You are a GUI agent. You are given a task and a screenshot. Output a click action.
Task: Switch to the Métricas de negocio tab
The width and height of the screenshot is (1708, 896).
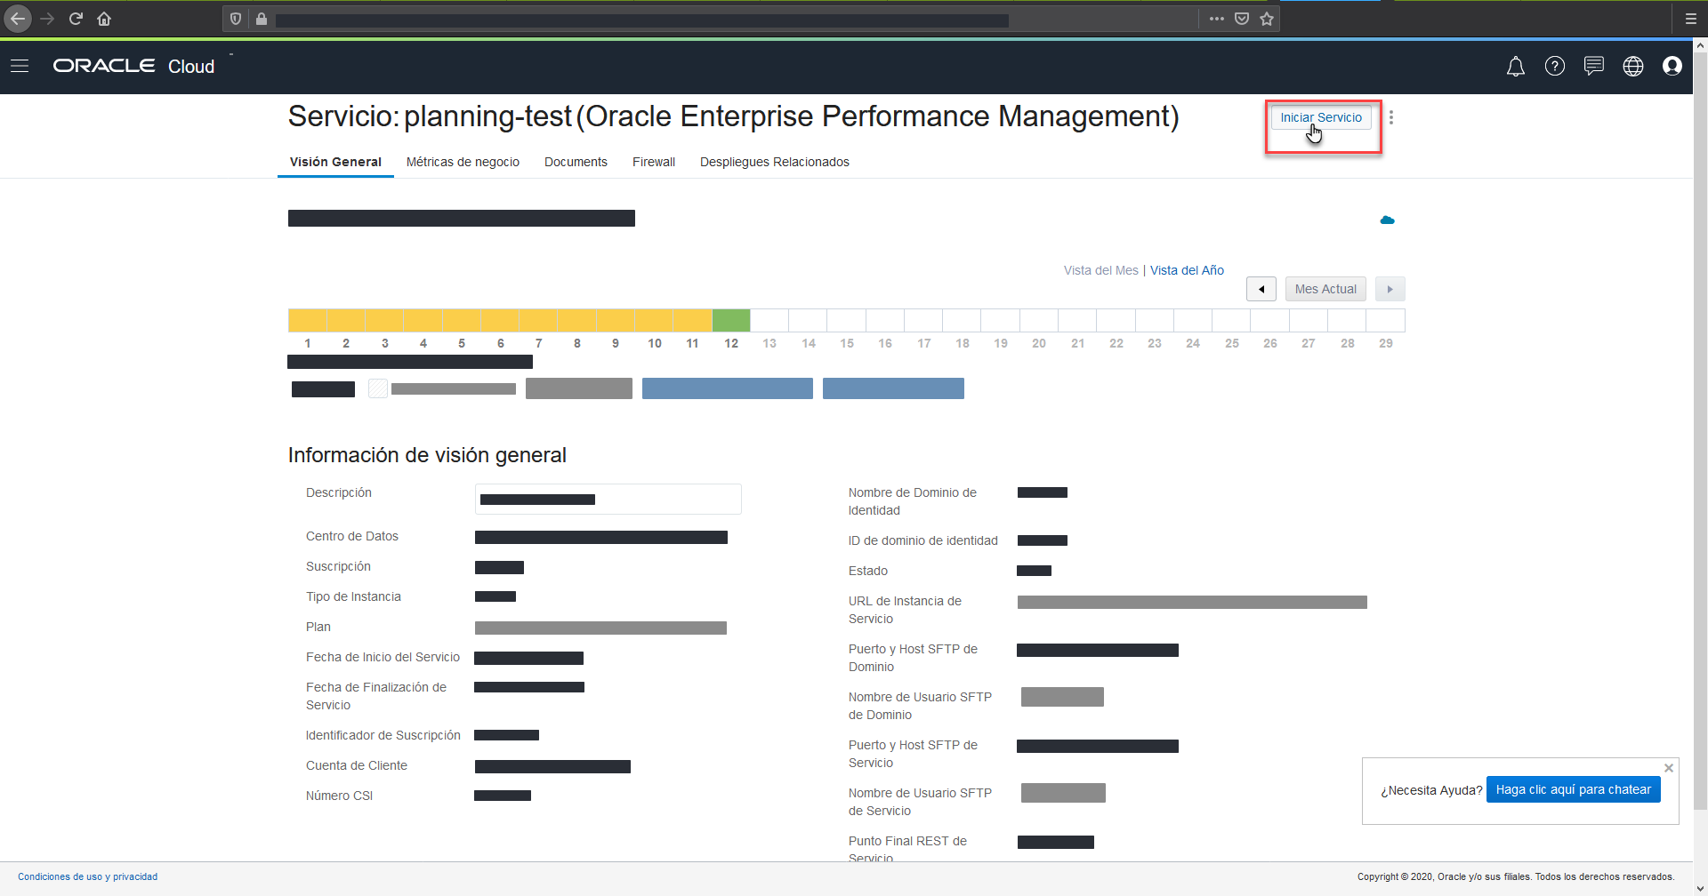point(463,162)
